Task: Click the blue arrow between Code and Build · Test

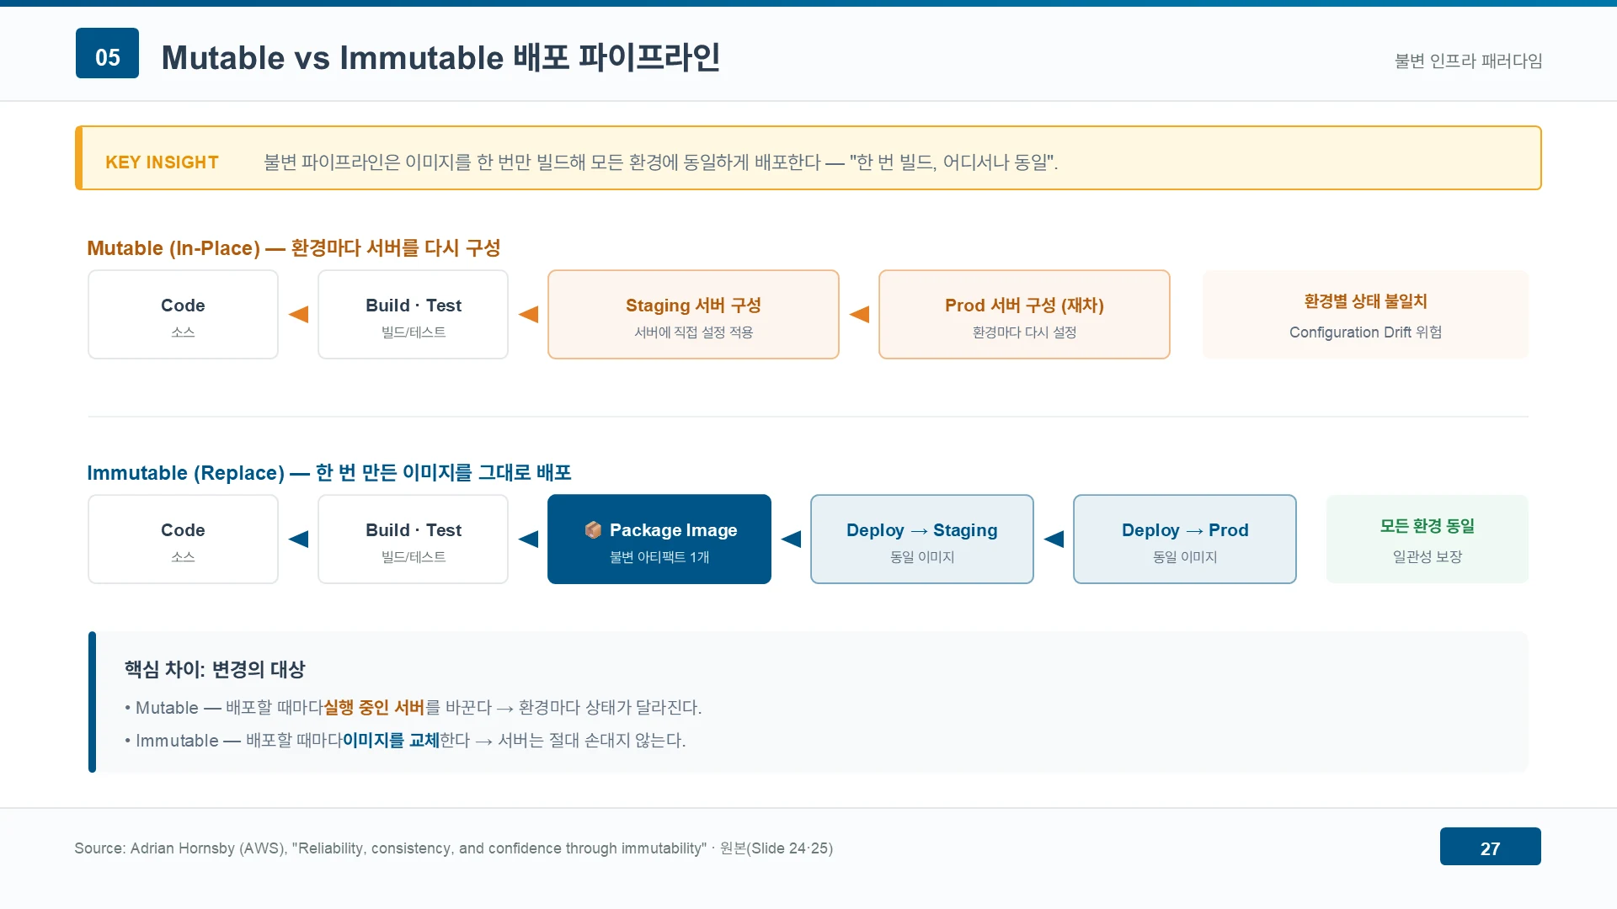Action: tap(298, 540)
